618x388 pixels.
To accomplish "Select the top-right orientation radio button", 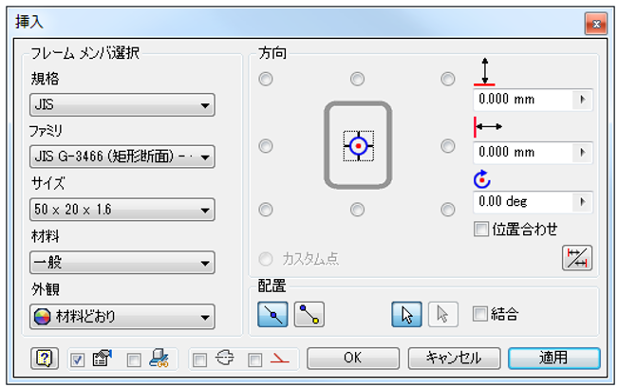I will click(x=448, y=79).
